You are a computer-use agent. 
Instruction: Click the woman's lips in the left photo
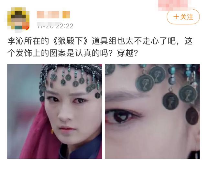click(67, 129)
